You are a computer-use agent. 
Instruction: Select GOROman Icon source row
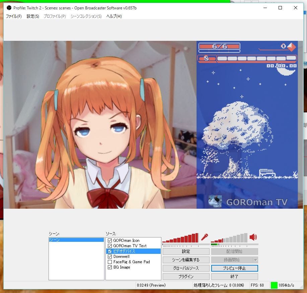click(133, 240)
